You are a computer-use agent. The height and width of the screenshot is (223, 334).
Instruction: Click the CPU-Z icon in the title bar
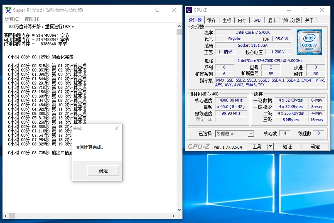click(x=189, y=10)
